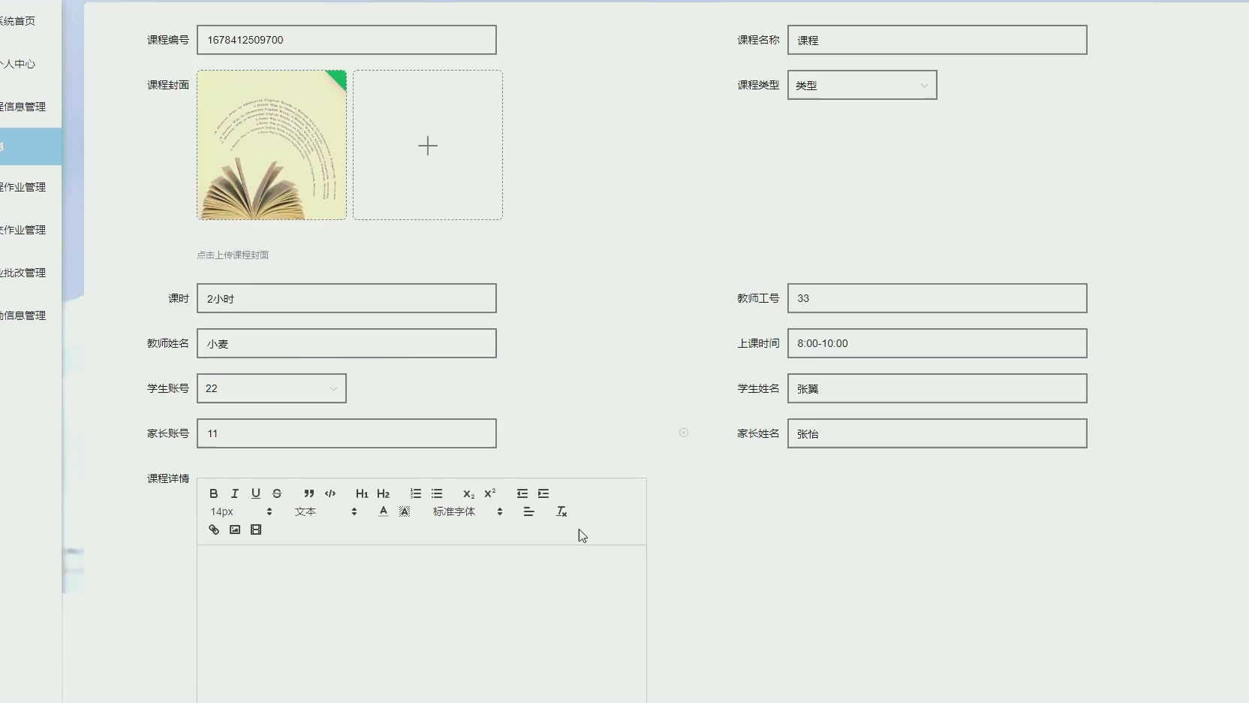Select the highlighted blue sidebar item
This screenshot has height=703, width=1249.
[x=31, y=146]
